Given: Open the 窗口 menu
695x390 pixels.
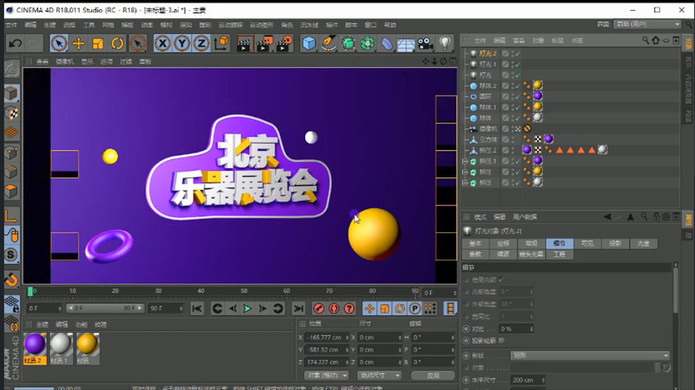Looking at the screenshot, I should point(370,25).
